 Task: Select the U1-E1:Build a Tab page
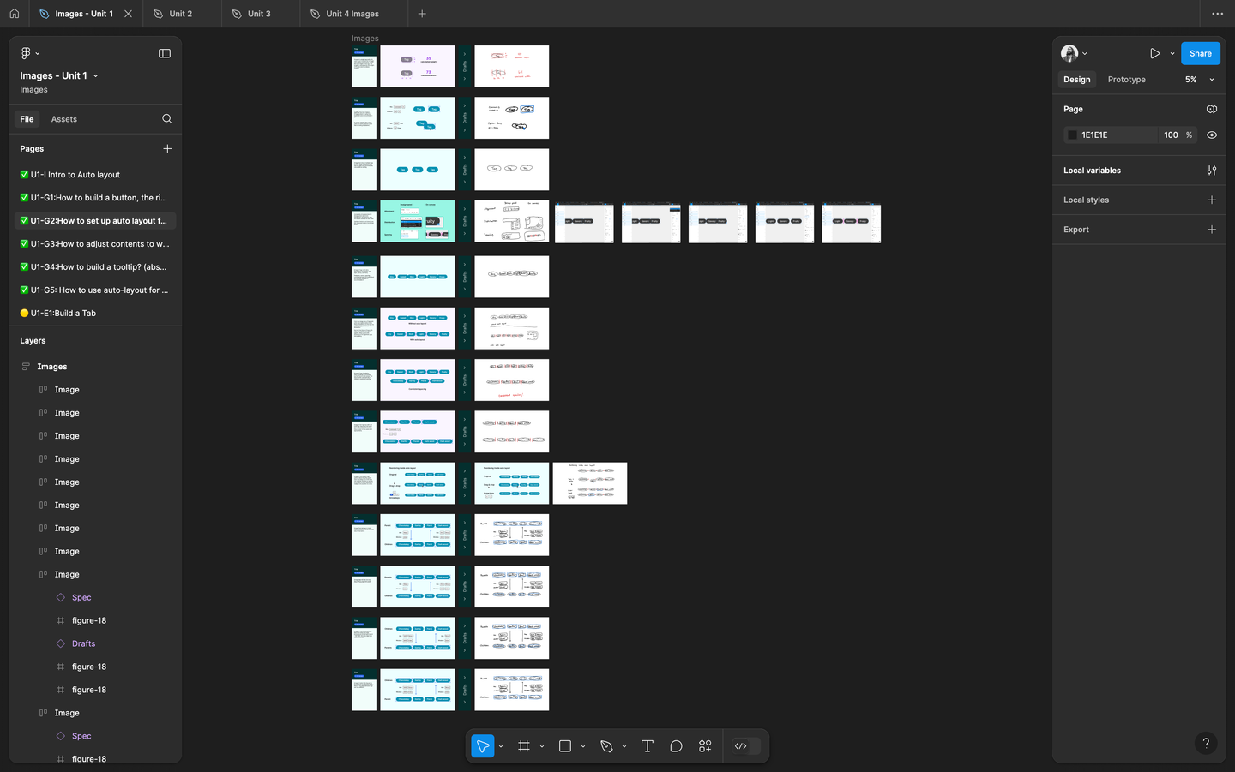point(63,314)
